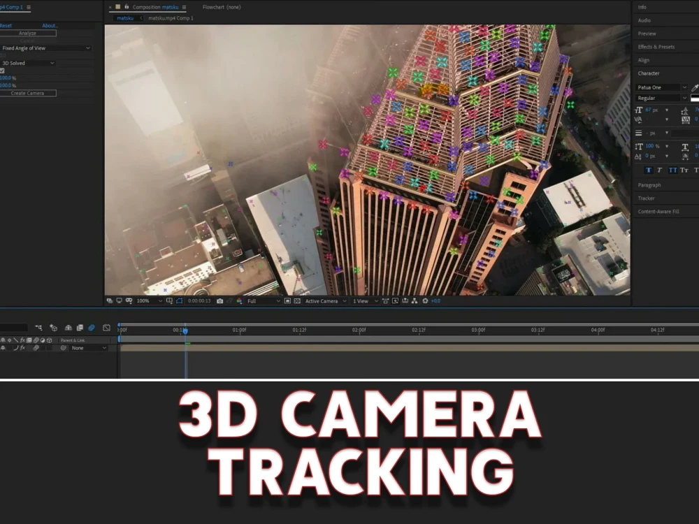
Task: Open the Regular font style dropdown
Action: pos(661,98)
